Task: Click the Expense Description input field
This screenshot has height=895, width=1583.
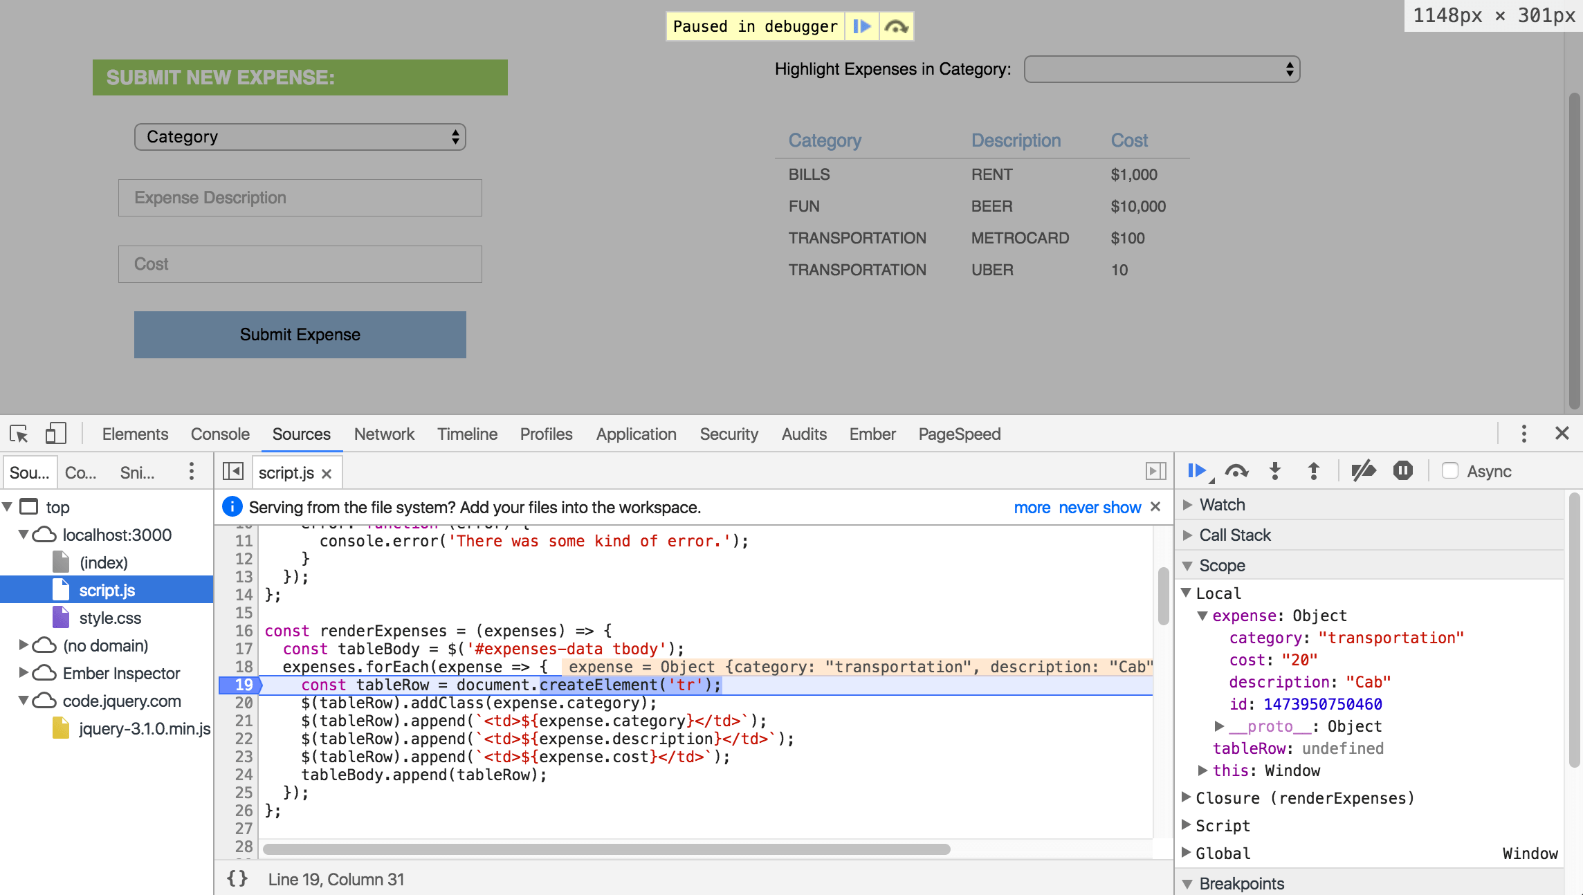Action: (x=300, y=198)
